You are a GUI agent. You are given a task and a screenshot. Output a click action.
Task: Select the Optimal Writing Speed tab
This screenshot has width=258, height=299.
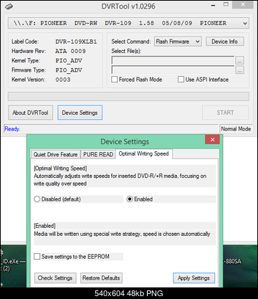(x=144, y=153)
